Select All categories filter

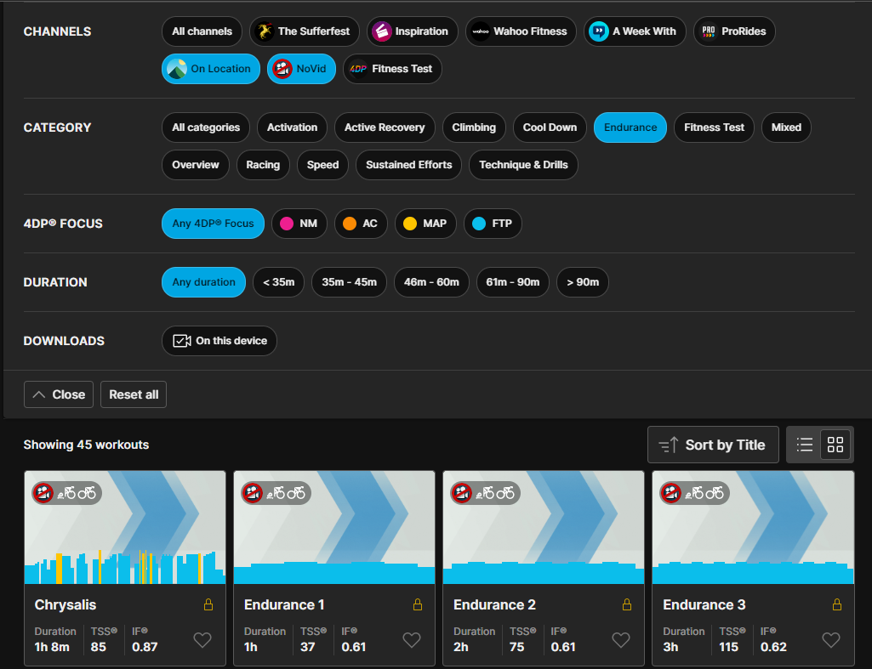(x=206, y=128)
